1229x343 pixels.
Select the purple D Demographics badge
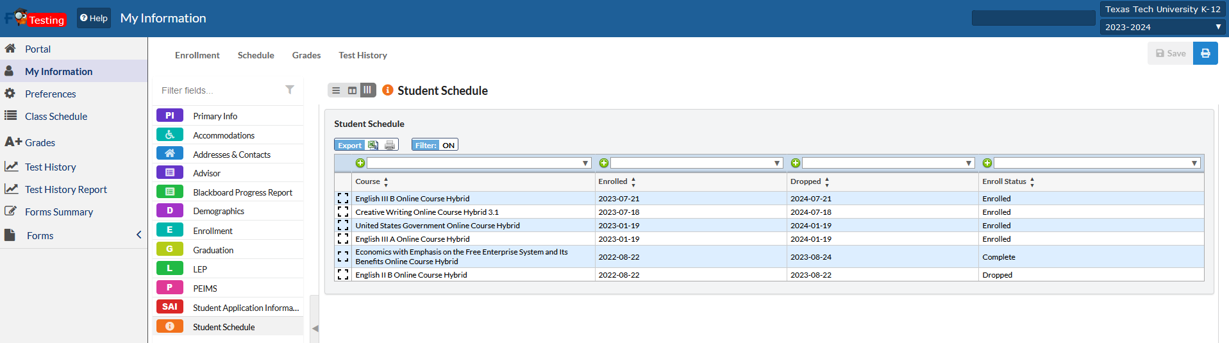(x=170, y=210)
